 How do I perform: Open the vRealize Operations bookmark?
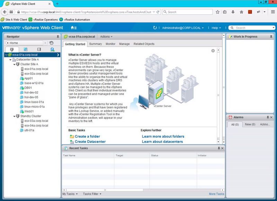(43, 20)
